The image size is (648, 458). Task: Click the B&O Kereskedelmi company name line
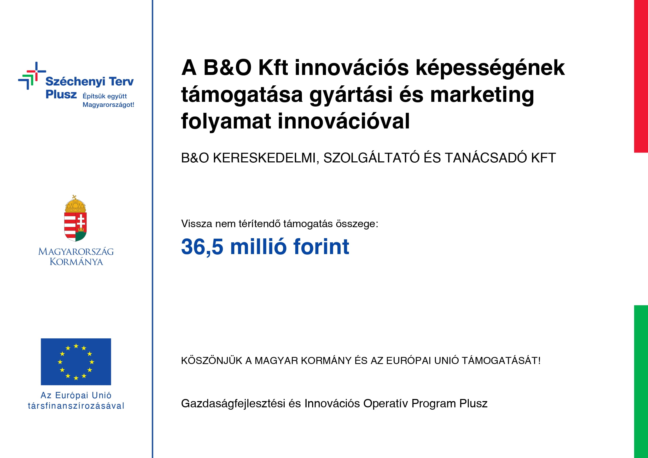tap(368, 158)
